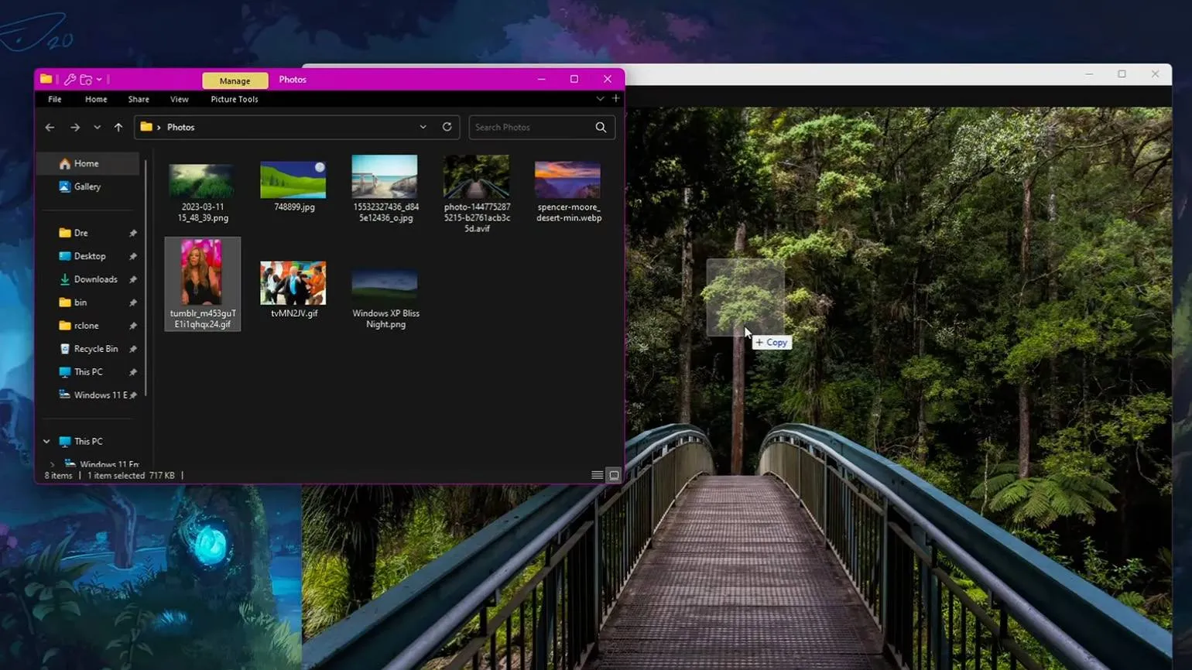The height and width of the screenshot is (670, 1192).
Task: Open the Share ribbon tab
Action: click(139, 99)
